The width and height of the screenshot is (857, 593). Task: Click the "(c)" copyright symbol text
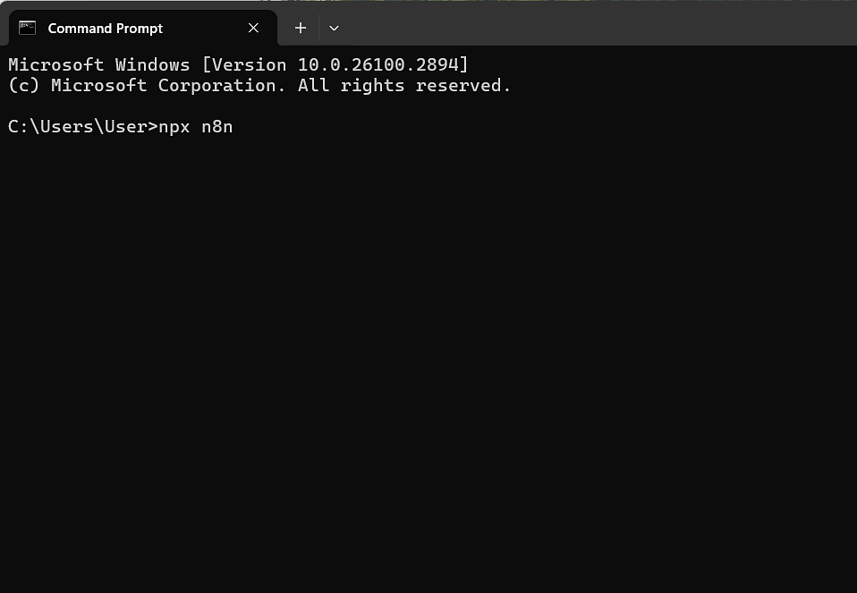24,86
